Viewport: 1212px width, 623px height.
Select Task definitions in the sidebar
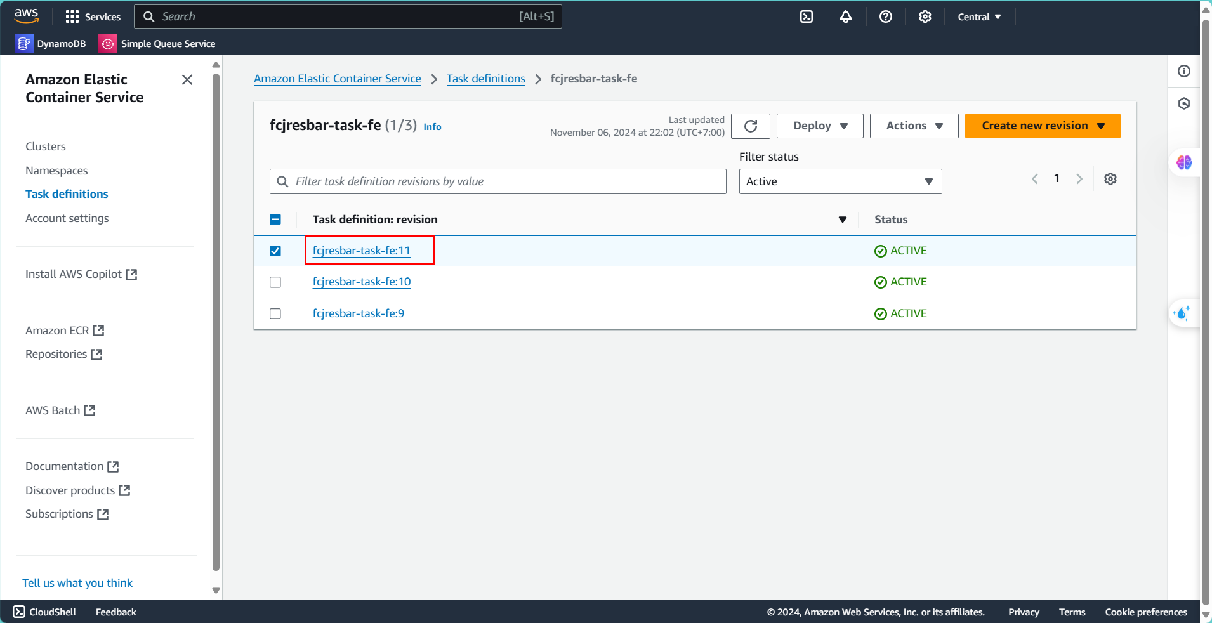pyautogui.click(x=67, y=194)
